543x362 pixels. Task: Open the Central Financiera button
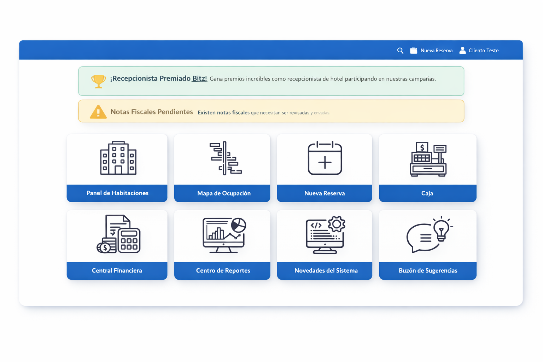pos(117,270)
